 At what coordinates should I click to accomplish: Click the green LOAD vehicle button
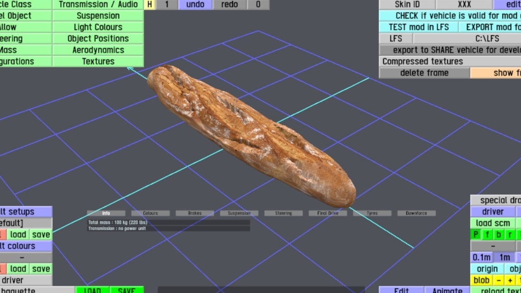click(92, 290)
